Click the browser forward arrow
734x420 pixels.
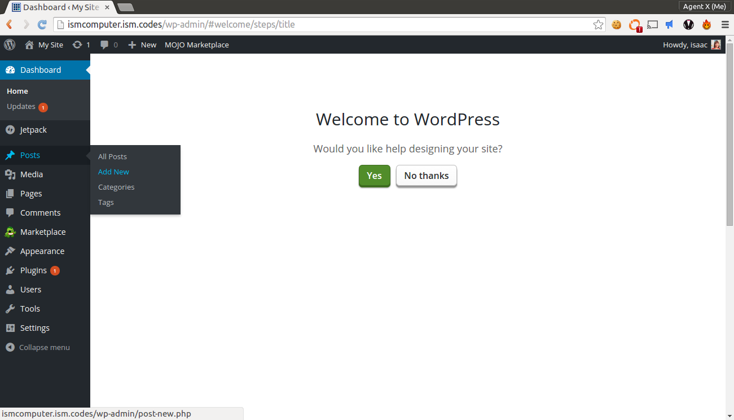tap(26, 24)
